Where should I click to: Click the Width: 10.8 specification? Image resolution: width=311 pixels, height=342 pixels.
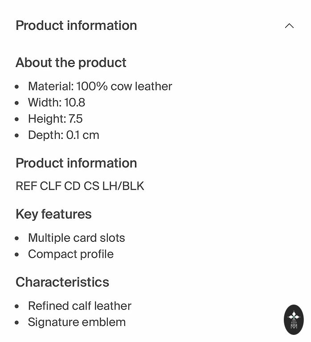(x=57, y=102)
